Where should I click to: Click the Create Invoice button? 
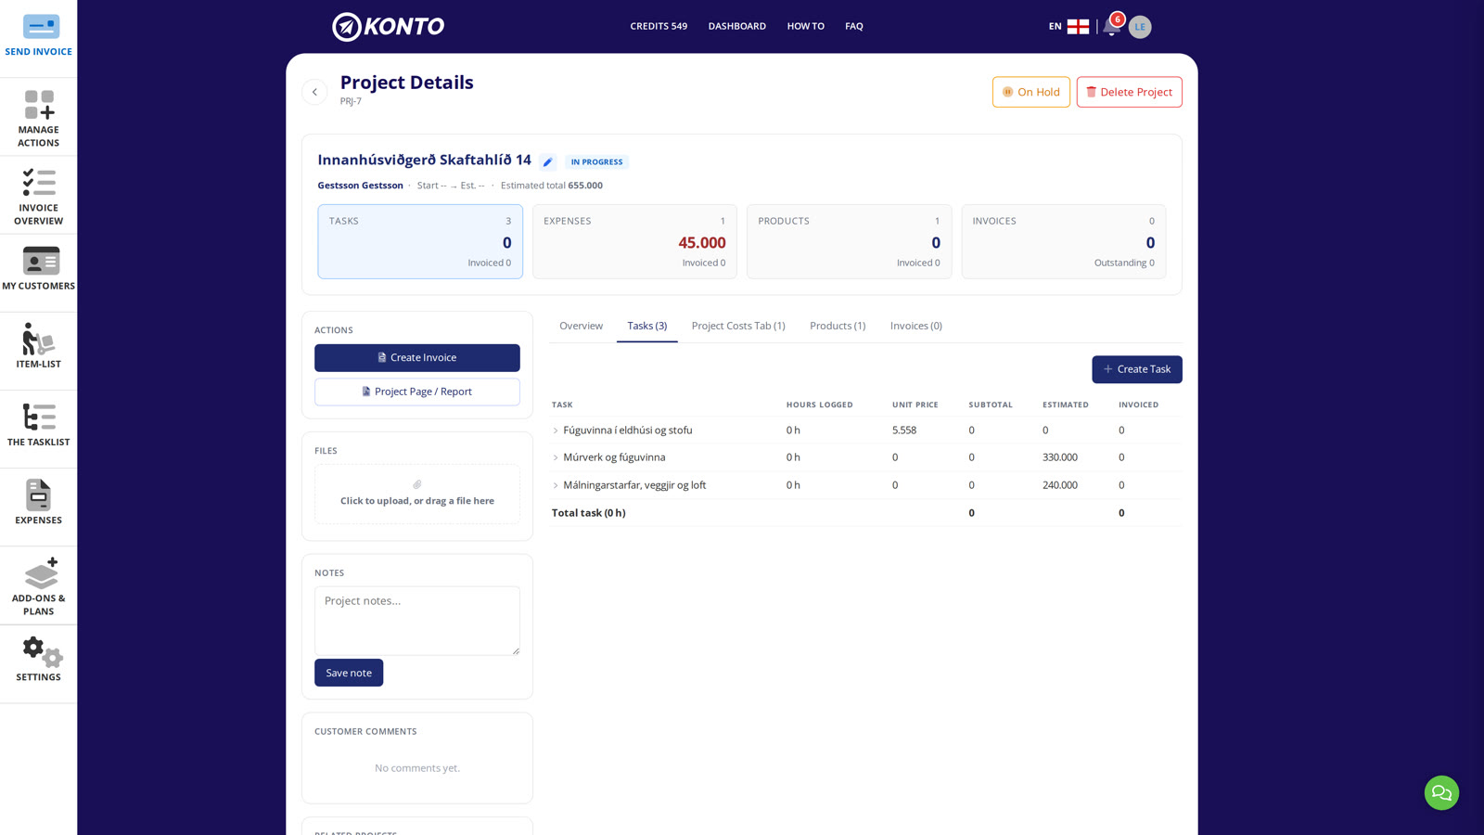coord(417,358)
